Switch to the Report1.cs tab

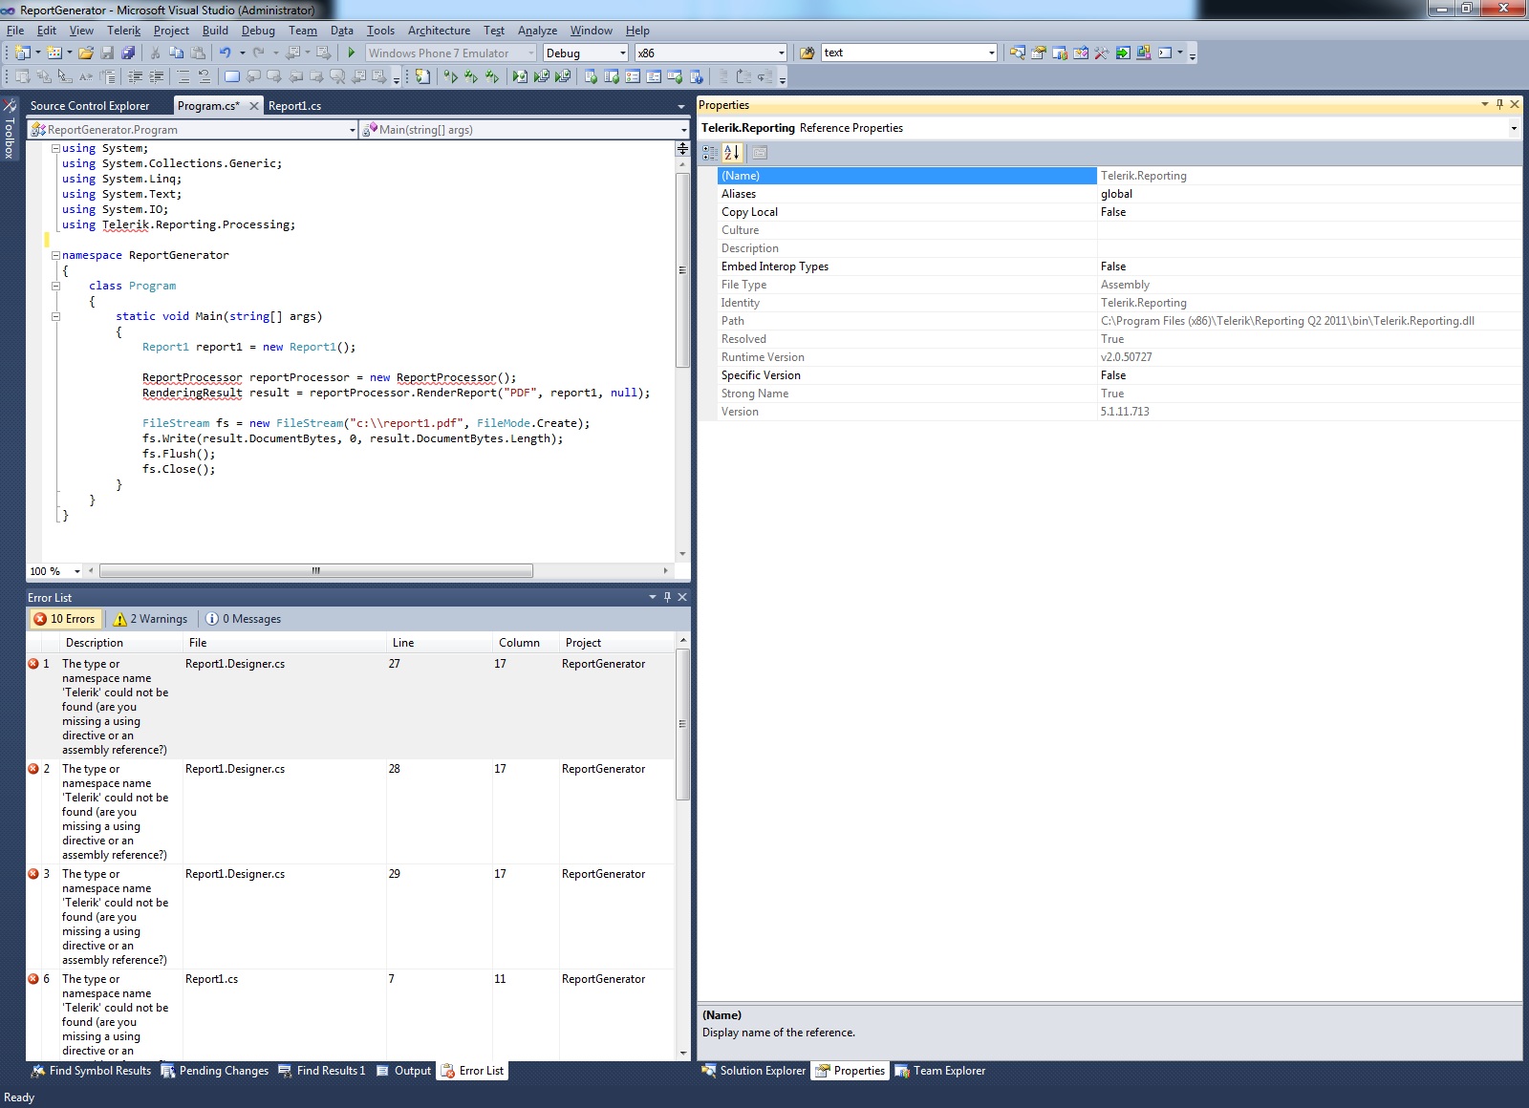pos(294,106)
